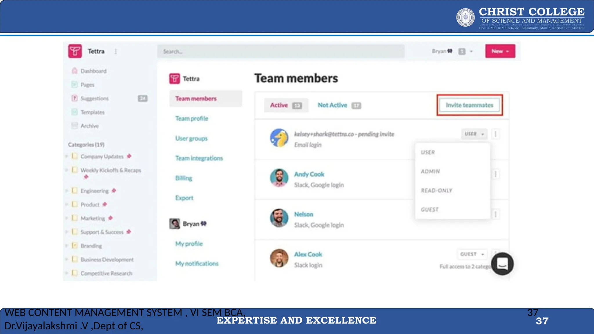Open the USER role dropdown for pending invite
Image resolution: width=594 pixels, height=334 pixels.
[x=474, y=134]
